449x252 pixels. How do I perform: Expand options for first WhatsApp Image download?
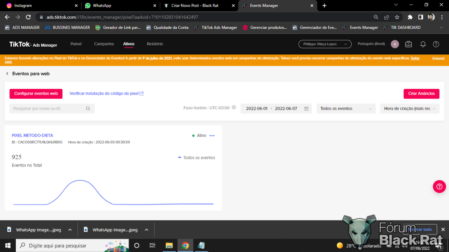point(70,230)
